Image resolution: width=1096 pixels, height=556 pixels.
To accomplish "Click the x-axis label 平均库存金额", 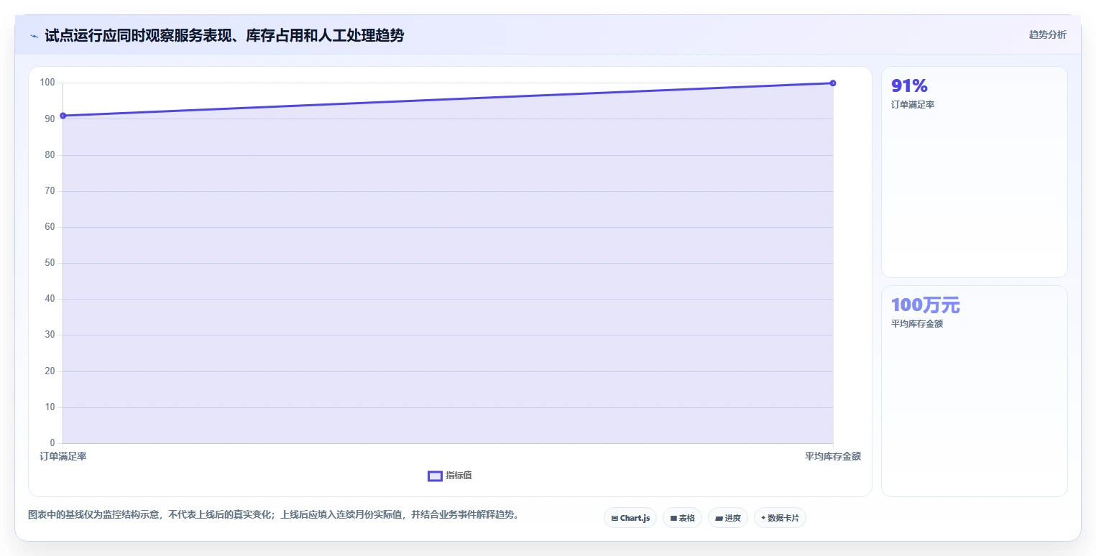I will coord(832,456).
